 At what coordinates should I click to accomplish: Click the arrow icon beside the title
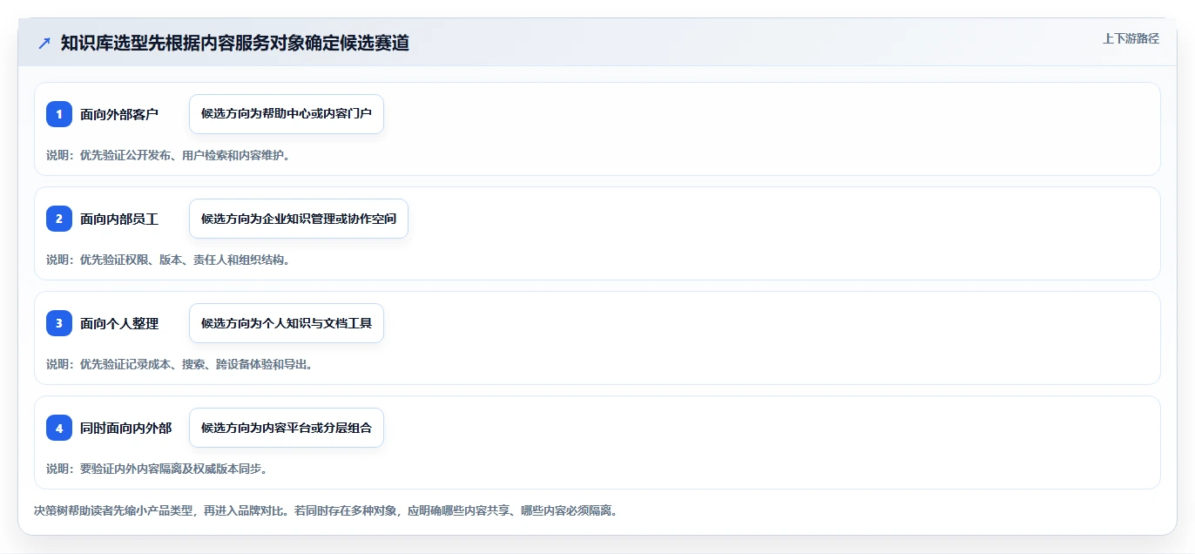(x=44, y=43)
